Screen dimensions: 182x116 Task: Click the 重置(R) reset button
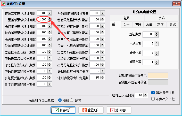(91, 110)
